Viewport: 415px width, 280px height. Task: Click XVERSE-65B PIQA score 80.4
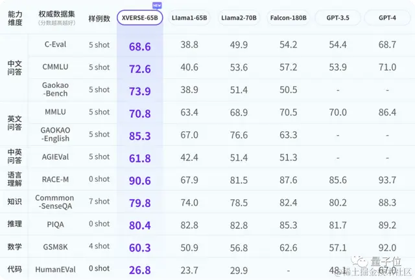[x=140, y=226]
